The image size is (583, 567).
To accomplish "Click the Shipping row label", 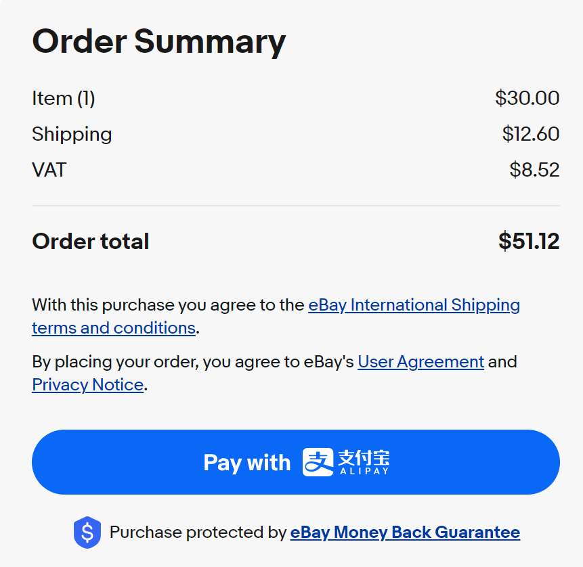I will point(72,134).
